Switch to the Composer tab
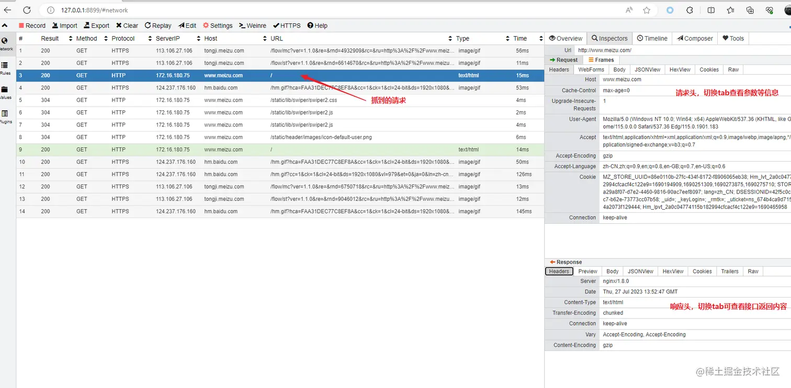This screenshot has width=791, height=388. (x=695, y=38)
